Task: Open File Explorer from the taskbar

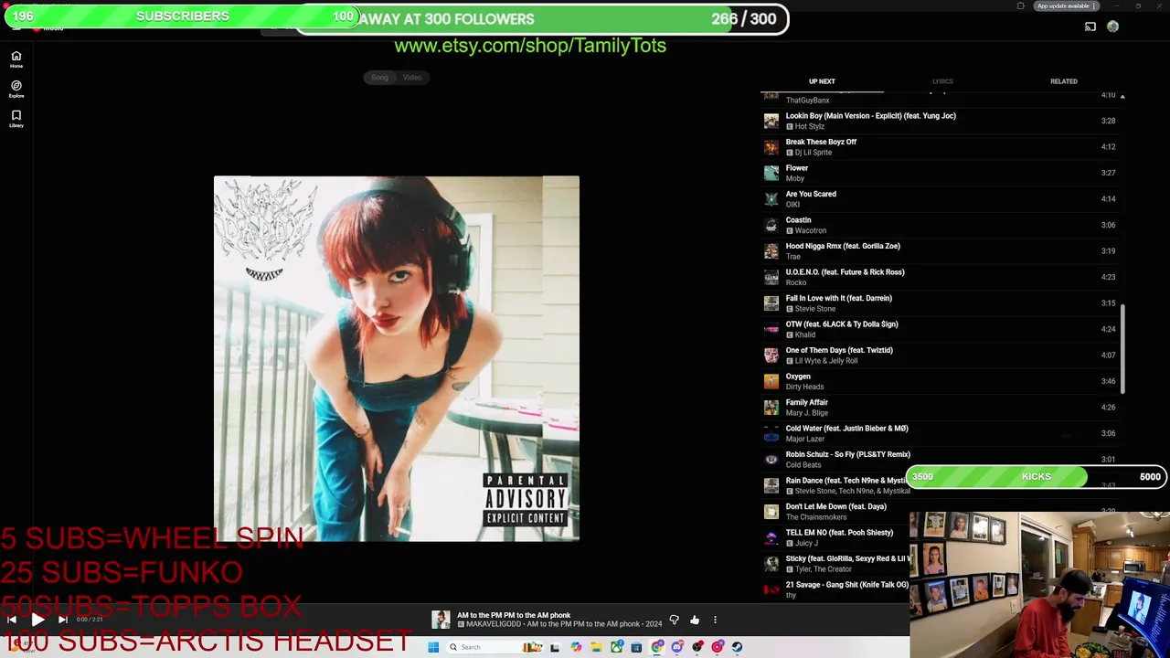Action: pos(596,647)
